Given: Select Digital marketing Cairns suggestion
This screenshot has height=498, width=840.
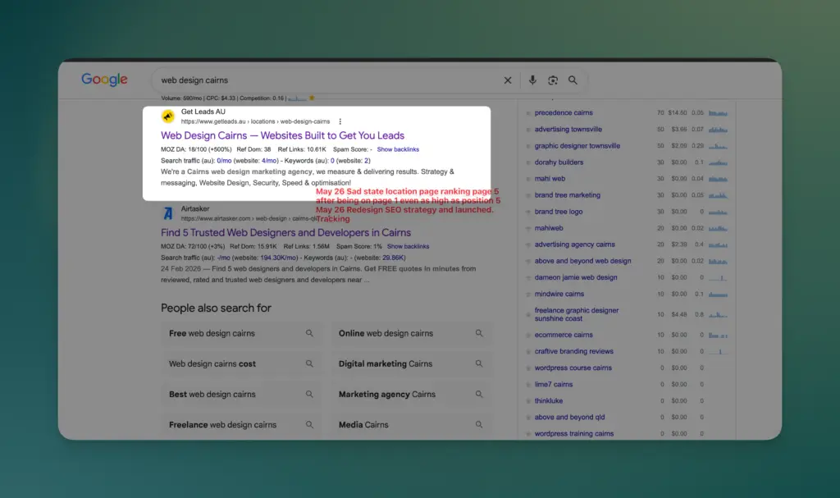Looking at the screenshot, I should 412,364.
